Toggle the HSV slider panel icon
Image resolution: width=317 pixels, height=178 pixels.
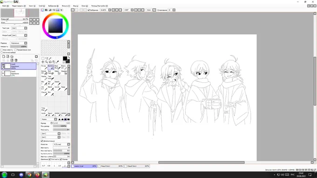click(50, 10)
